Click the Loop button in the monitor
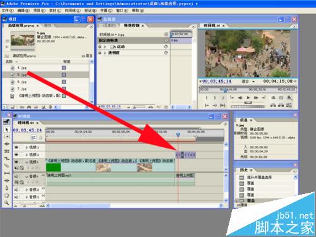This screenshot has height=237, width=316. coord(273,97)
